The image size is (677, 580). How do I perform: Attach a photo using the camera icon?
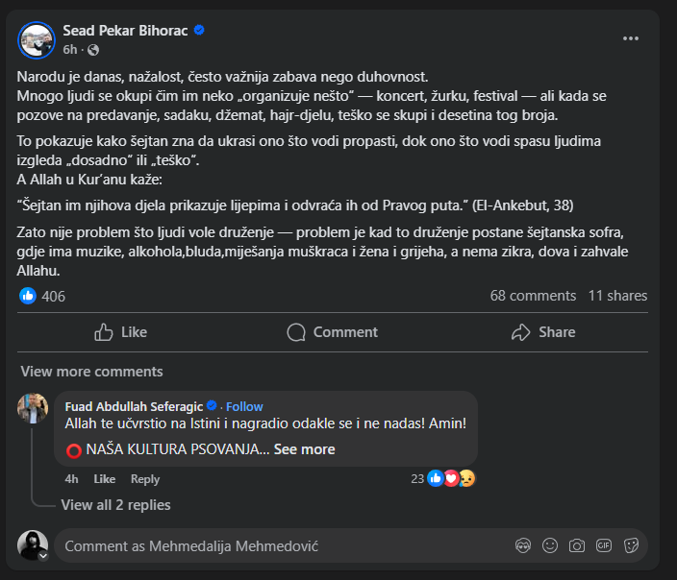577,545
